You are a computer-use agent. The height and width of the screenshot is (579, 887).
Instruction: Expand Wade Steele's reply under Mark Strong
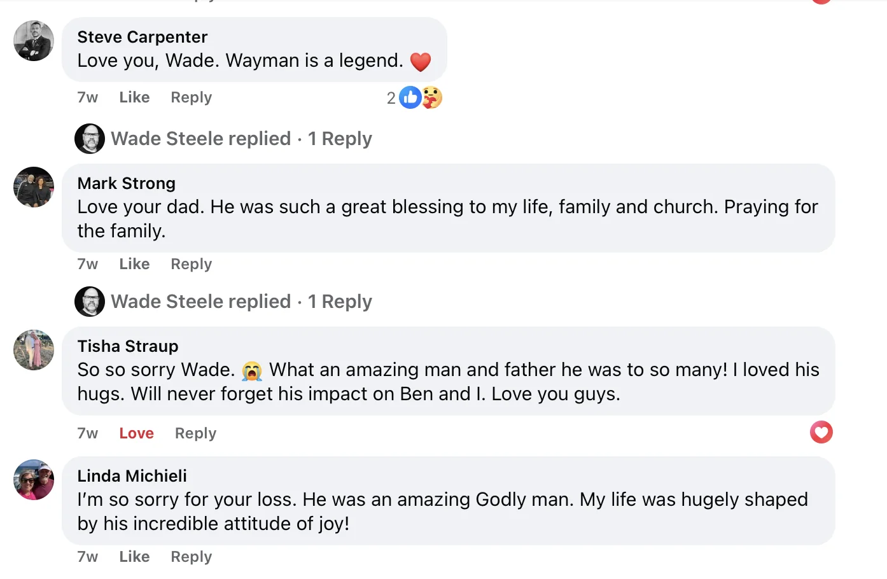point(241,302)
